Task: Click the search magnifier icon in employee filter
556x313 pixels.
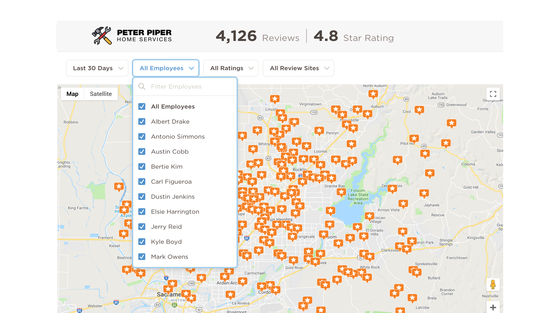Action: point(142,87)
